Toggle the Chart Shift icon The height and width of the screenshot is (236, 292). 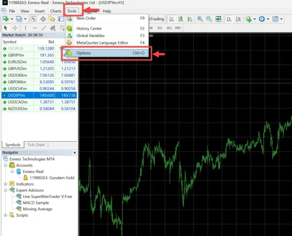tap(238, 19)
